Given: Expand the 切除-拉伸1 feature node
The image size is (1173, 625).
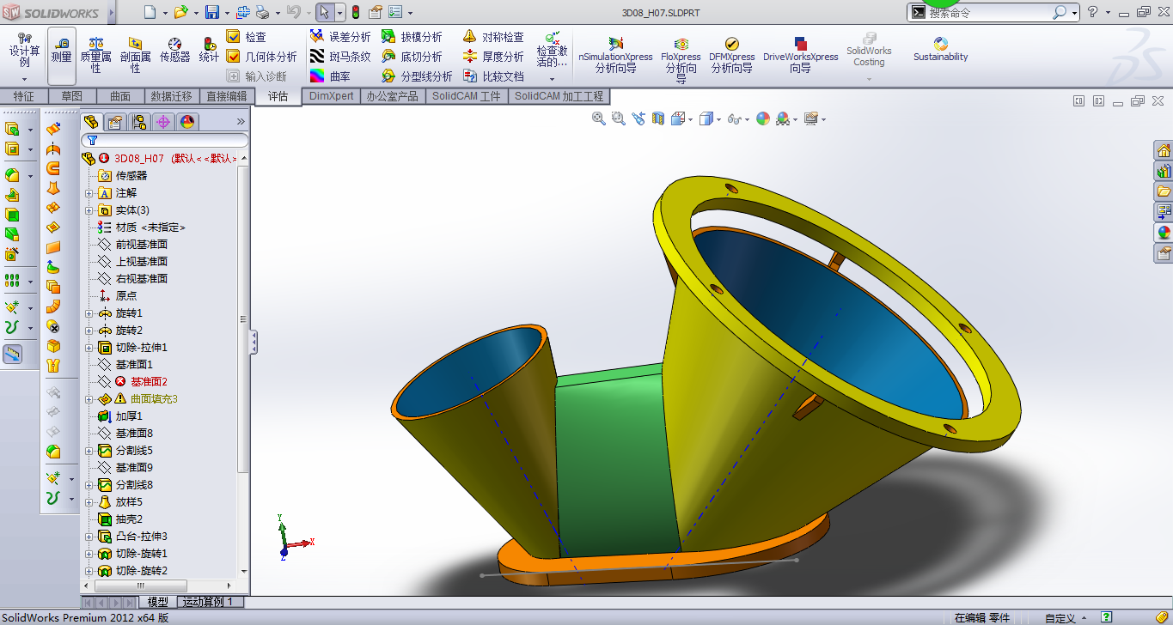Looking at the screenshot, I should click(89, 348).
